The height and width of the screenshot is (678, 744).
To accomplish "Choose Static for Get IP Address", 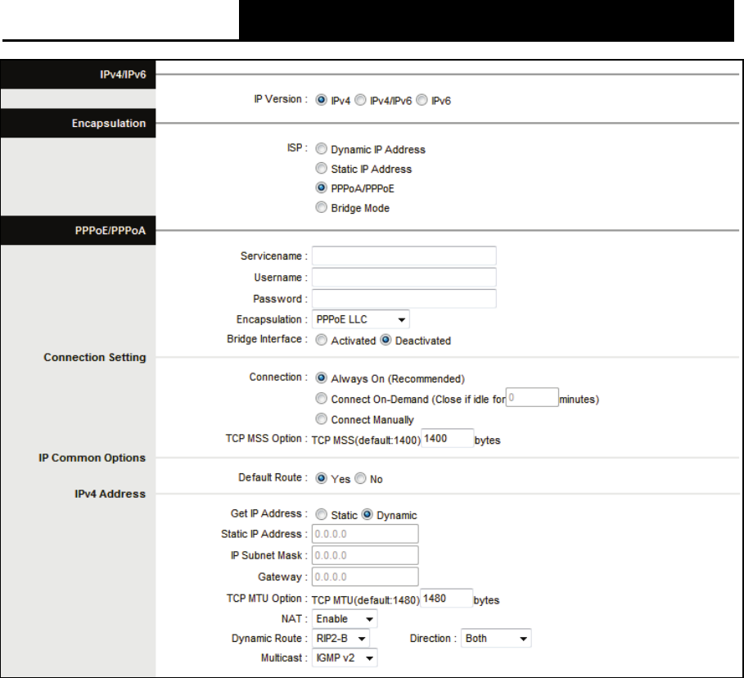I will coord(321,515).
